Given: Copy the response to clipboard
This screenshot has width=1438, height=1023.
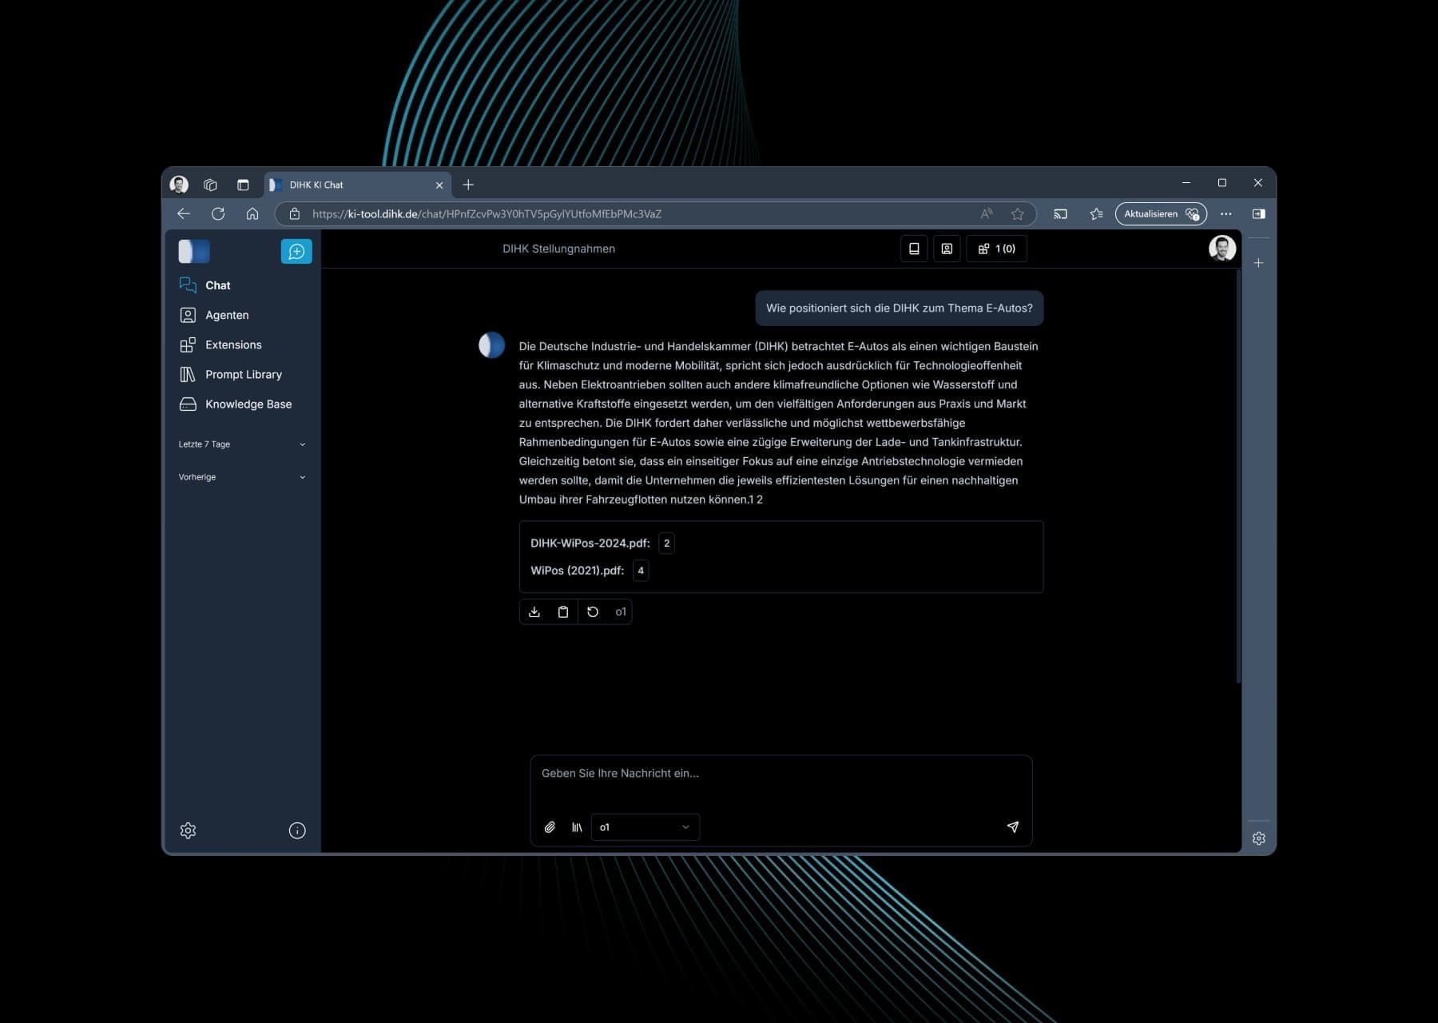Looking at the screenshot, I should pos(563,611).
